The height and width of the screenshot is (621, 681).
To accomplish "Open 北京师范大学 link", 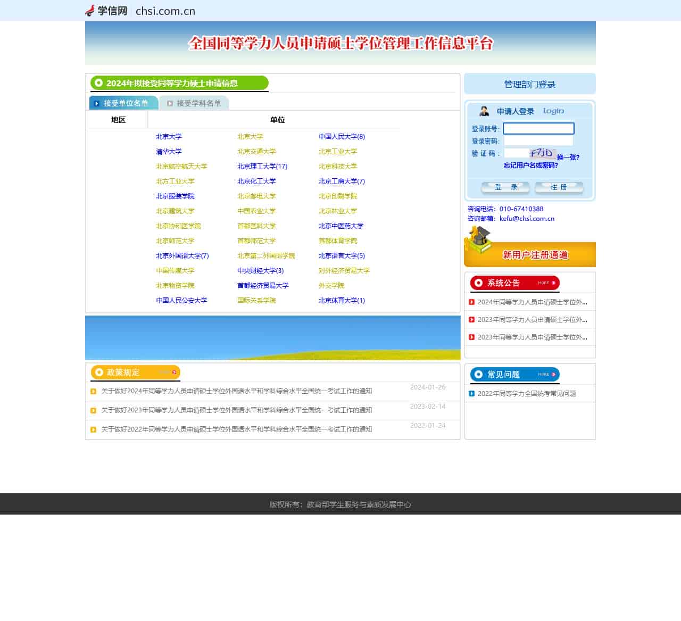I will coord(175,241).
